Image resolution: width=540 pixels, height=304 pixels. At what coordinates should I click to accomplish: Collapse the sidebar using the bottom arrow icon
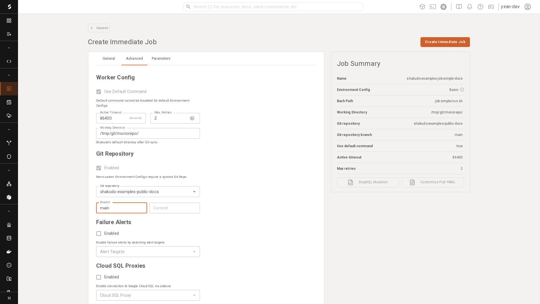(9, 298)
